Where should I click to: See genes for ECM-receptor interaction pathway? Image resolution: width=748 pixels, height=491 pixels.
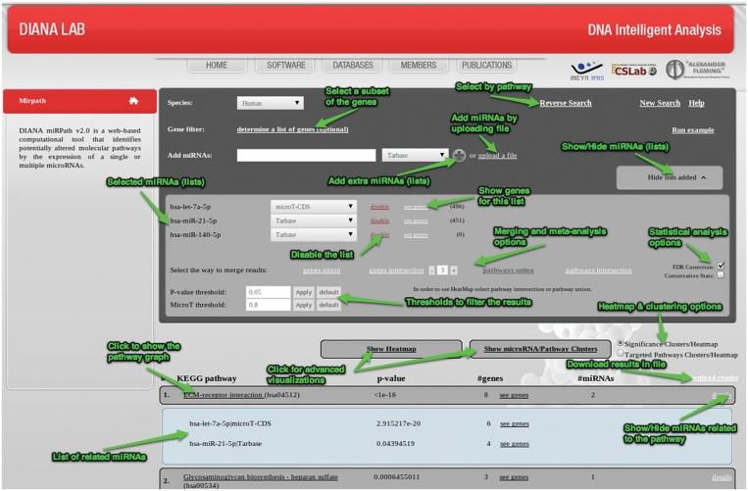(514, 395)
